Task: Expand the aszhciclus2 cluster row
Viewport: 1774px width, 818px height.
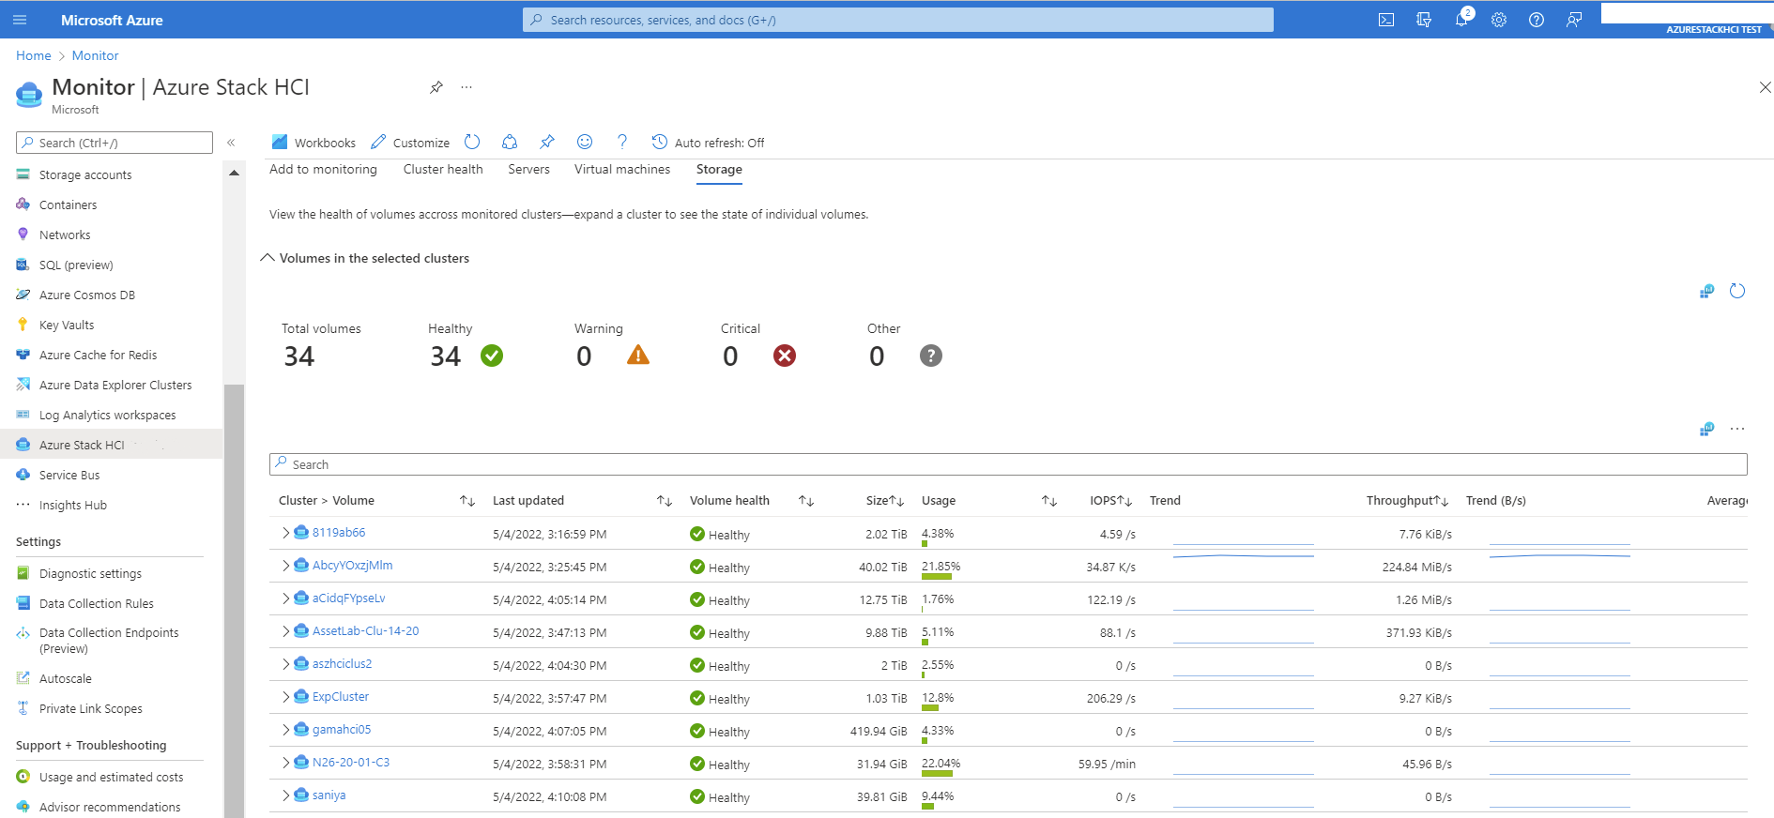Action: pyautogui.click(x=286, y=663)
